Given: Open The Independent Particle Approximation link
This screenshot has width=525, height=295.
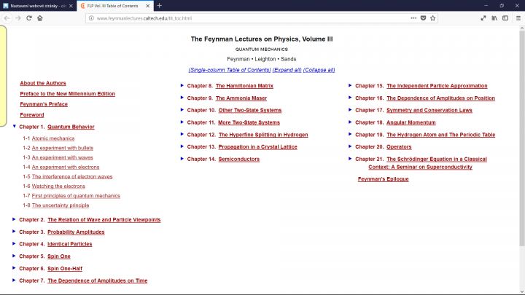Looking at the screenshot, I should (x=437, y=86).
